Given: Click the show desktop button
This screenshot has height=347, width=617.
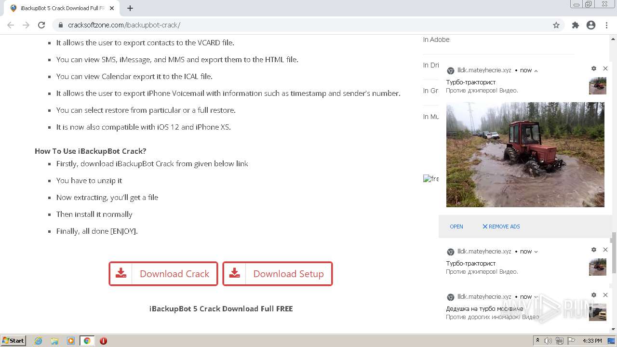Looking at the screenshot, I should (612, 341).
